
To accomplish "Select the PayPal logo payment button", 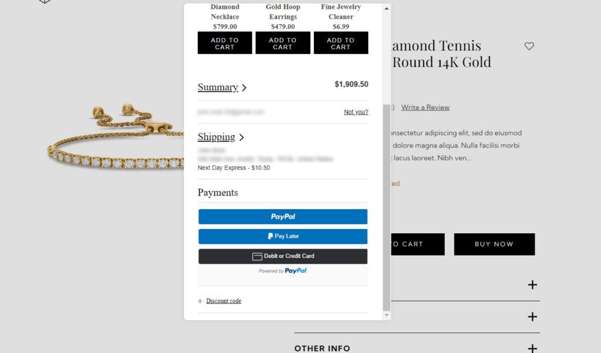I will 282,216.
